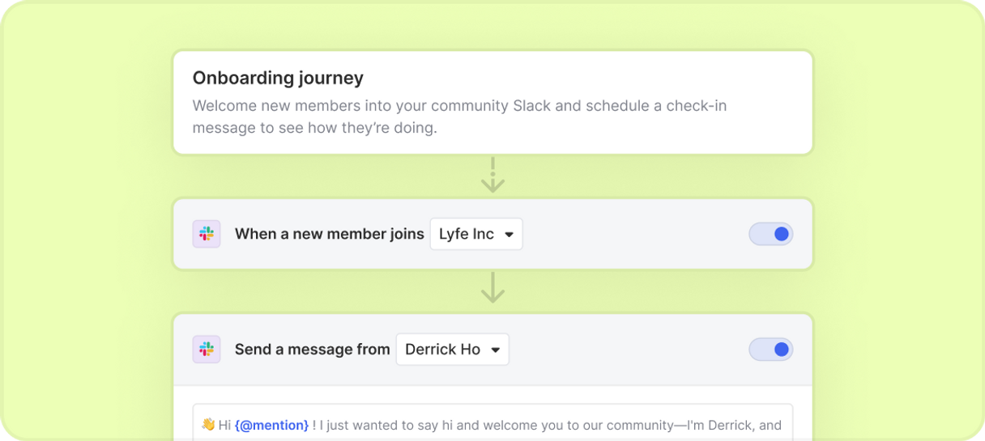This screenshot has width=985, height=441.
Task: Click the journey description about welcoming new members
Action: 459,117
